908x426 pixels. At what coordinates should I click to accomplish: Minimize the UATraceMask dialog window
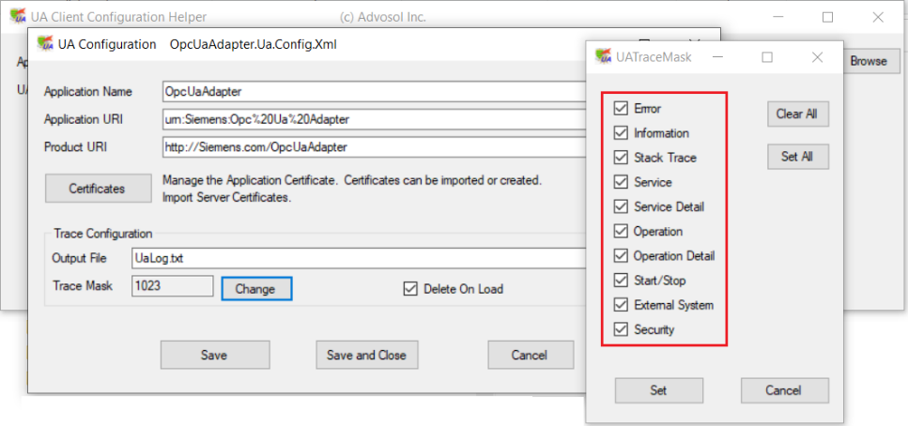click(718, 57)
